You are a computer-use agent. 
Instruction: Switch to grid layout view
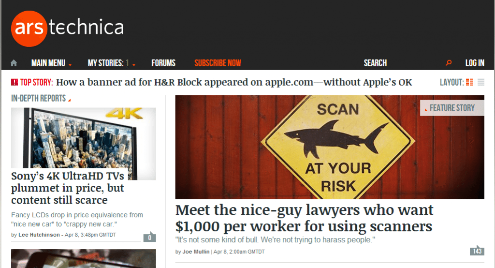click(469, 82)
